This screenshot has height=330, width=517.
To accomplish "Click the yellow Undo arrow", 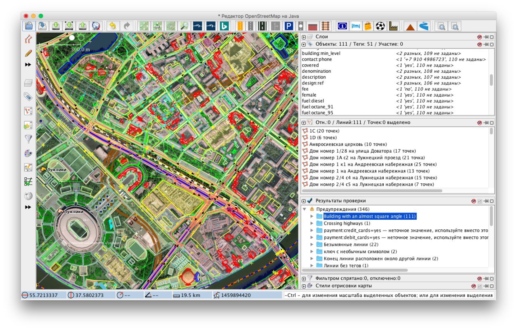I will pos(113,26).
